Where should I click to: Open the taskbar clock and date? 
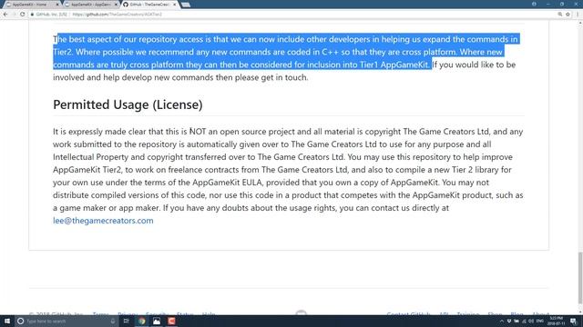(x=557, y=321)
